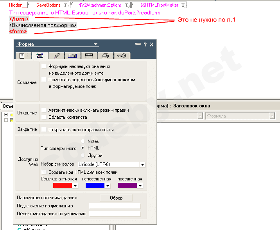Enable 'Поместить выделенный документ целиком' checkbox
This screenshot has width=280, height=230.
click(44, 80)
